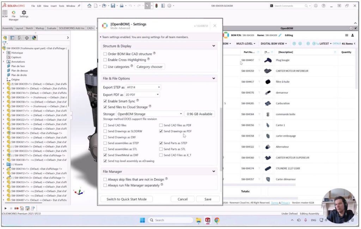Launch Chrome from the Windows taskbar

point(217,220)
